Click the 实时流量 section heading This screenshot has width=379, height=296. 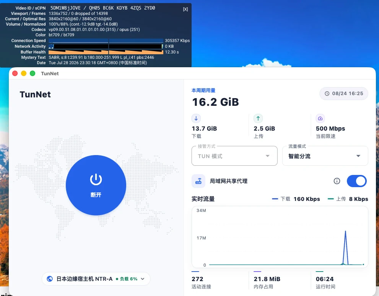point(203,199)
